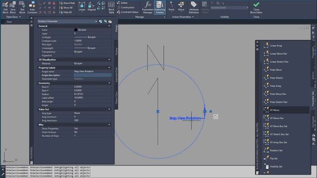Collapse the General properties section
This screenshot has width=317, height=178.
(x=109, y=26)
